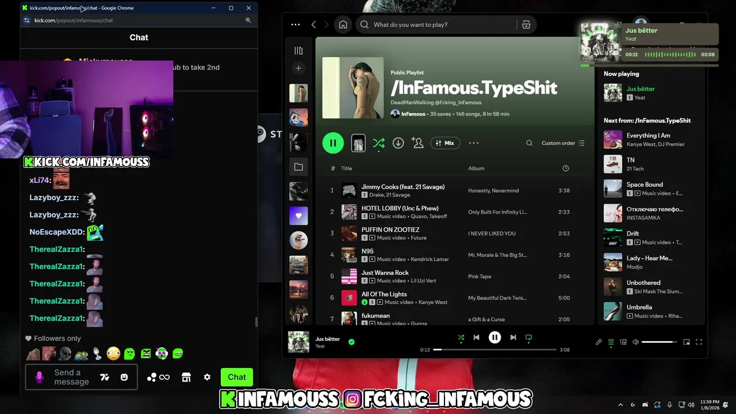Toggle the saved checkmark next to Jus bëtter

tap(351, 342)
